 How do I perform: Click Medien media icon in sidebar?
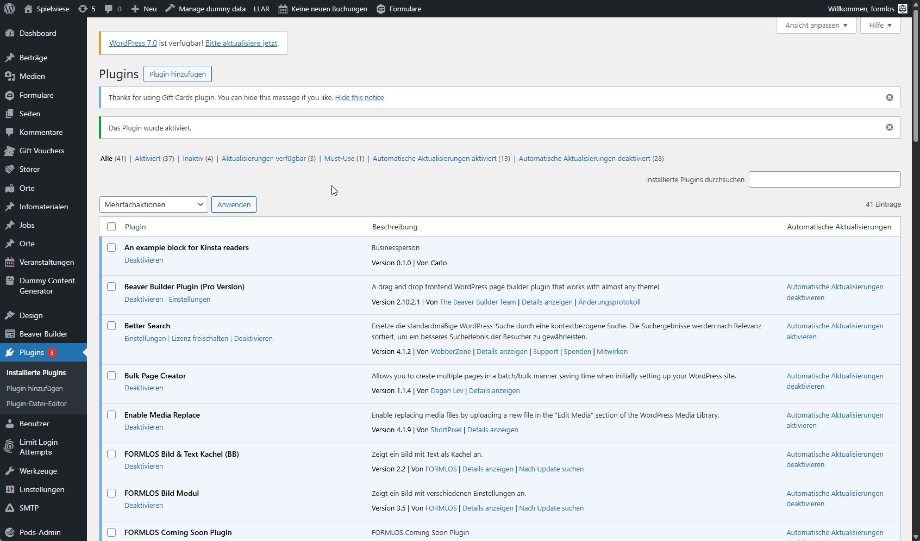coord(10,76)
